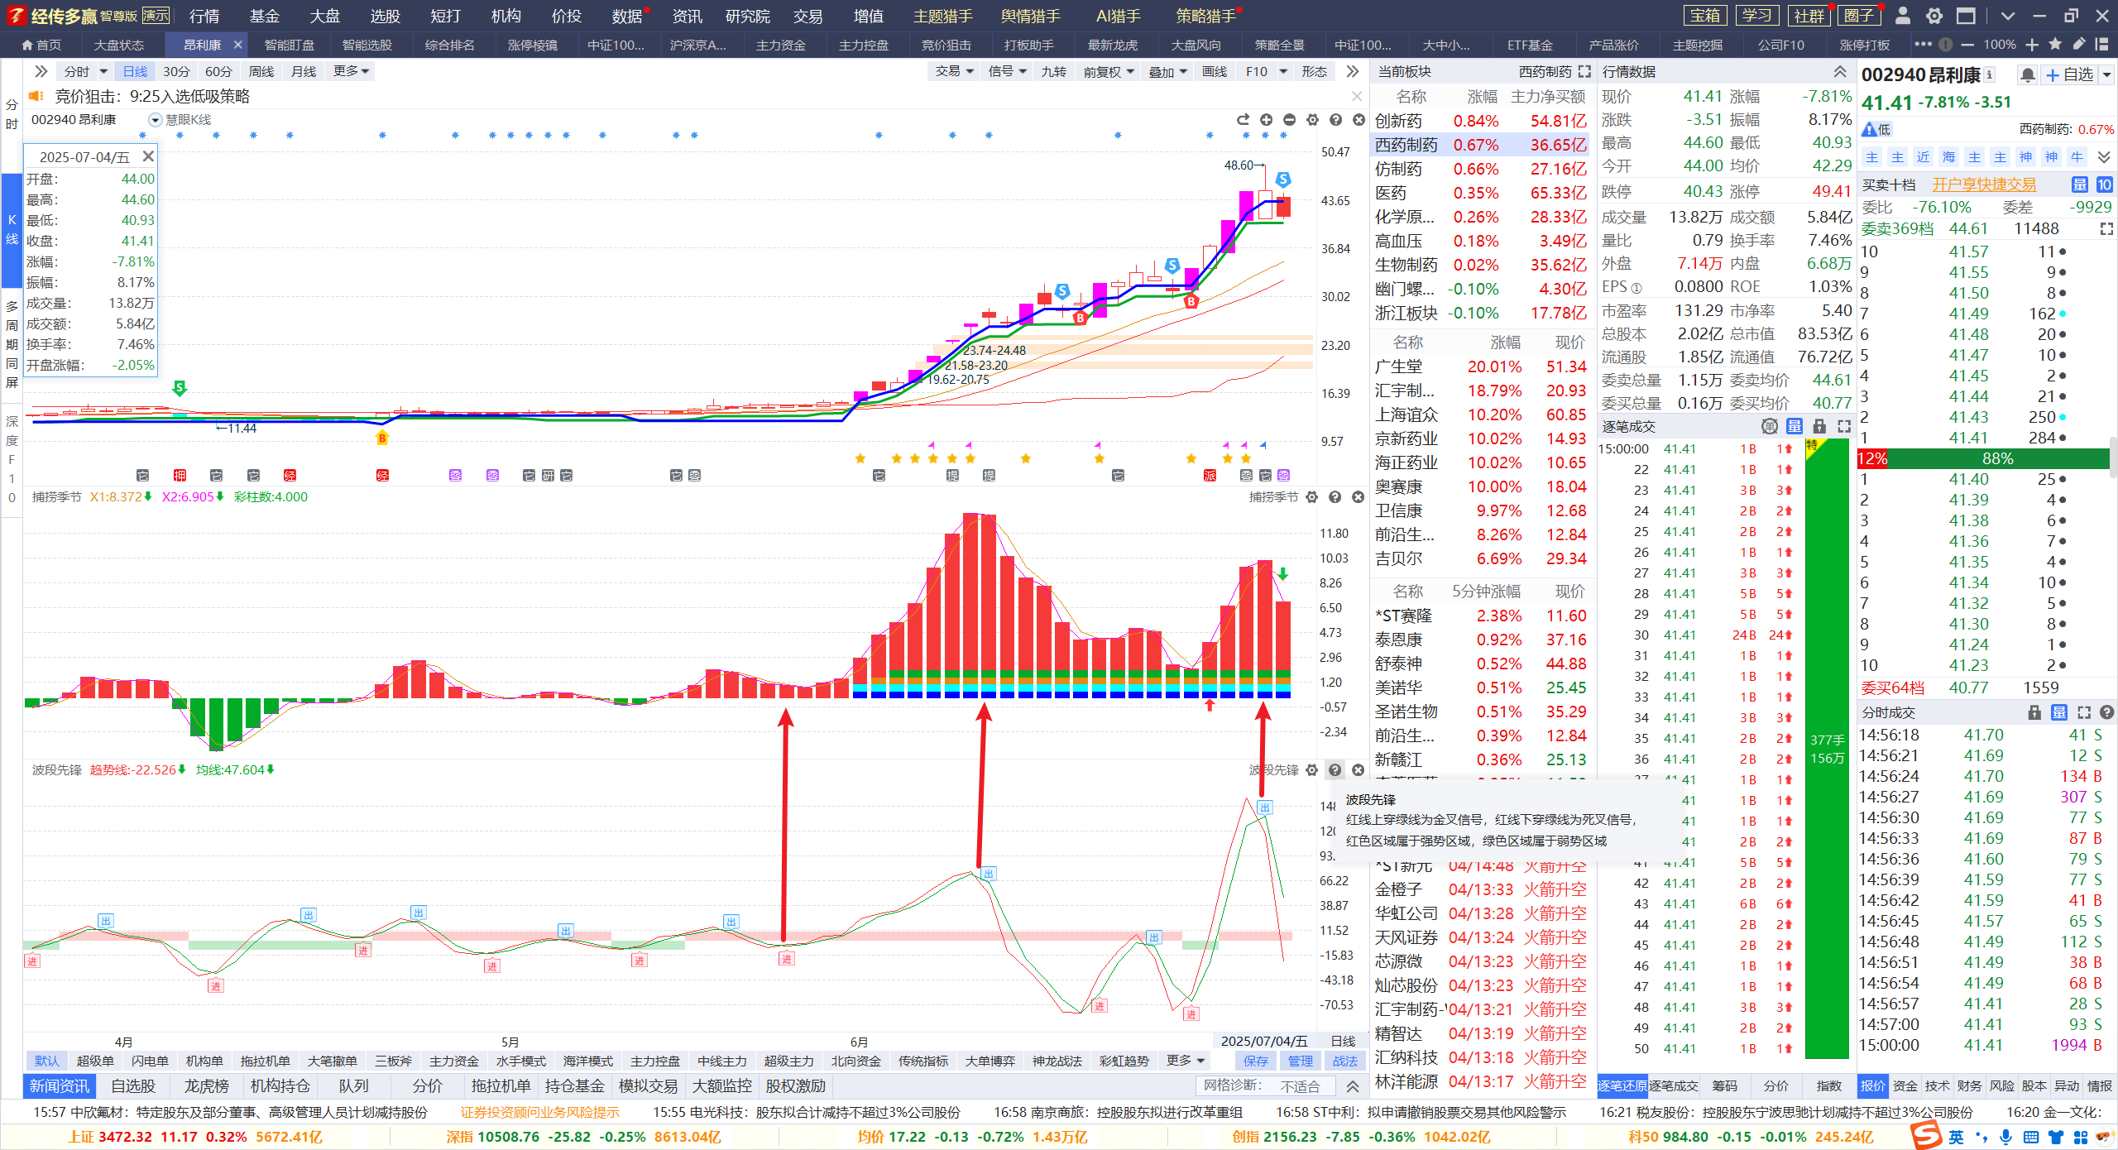2118x1150 pixels.
Task: Close the 2025-07-04 data tooltip box
Action: [x=148, y=156]
